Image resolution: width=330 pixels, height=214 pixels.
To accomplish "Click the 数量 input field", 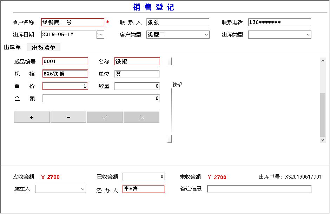I will [137, 86].
